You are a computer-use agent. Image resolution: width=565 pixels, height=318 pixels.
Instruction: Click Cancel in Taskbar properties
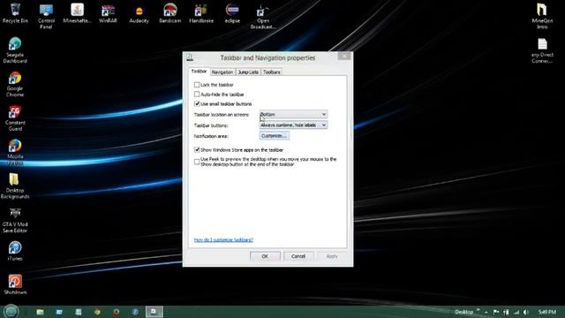point(298,256)
